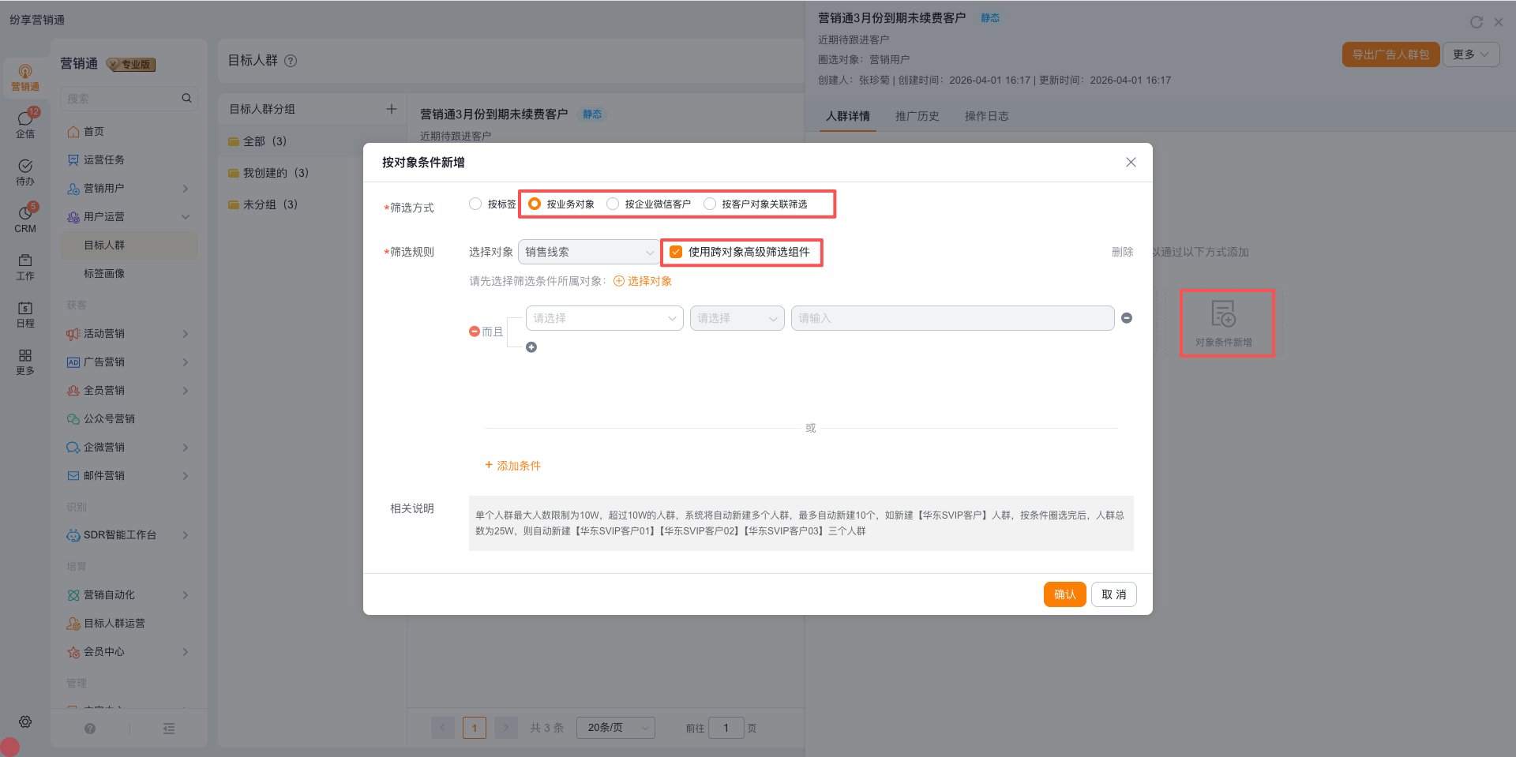Viewport: 1516px width, 757px height.
Task: Refresh the audience detail panel
Action: click(x=1476, y=22)
